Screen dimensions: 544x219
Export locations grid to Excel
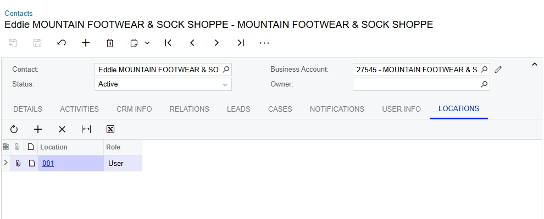[110, 129]
